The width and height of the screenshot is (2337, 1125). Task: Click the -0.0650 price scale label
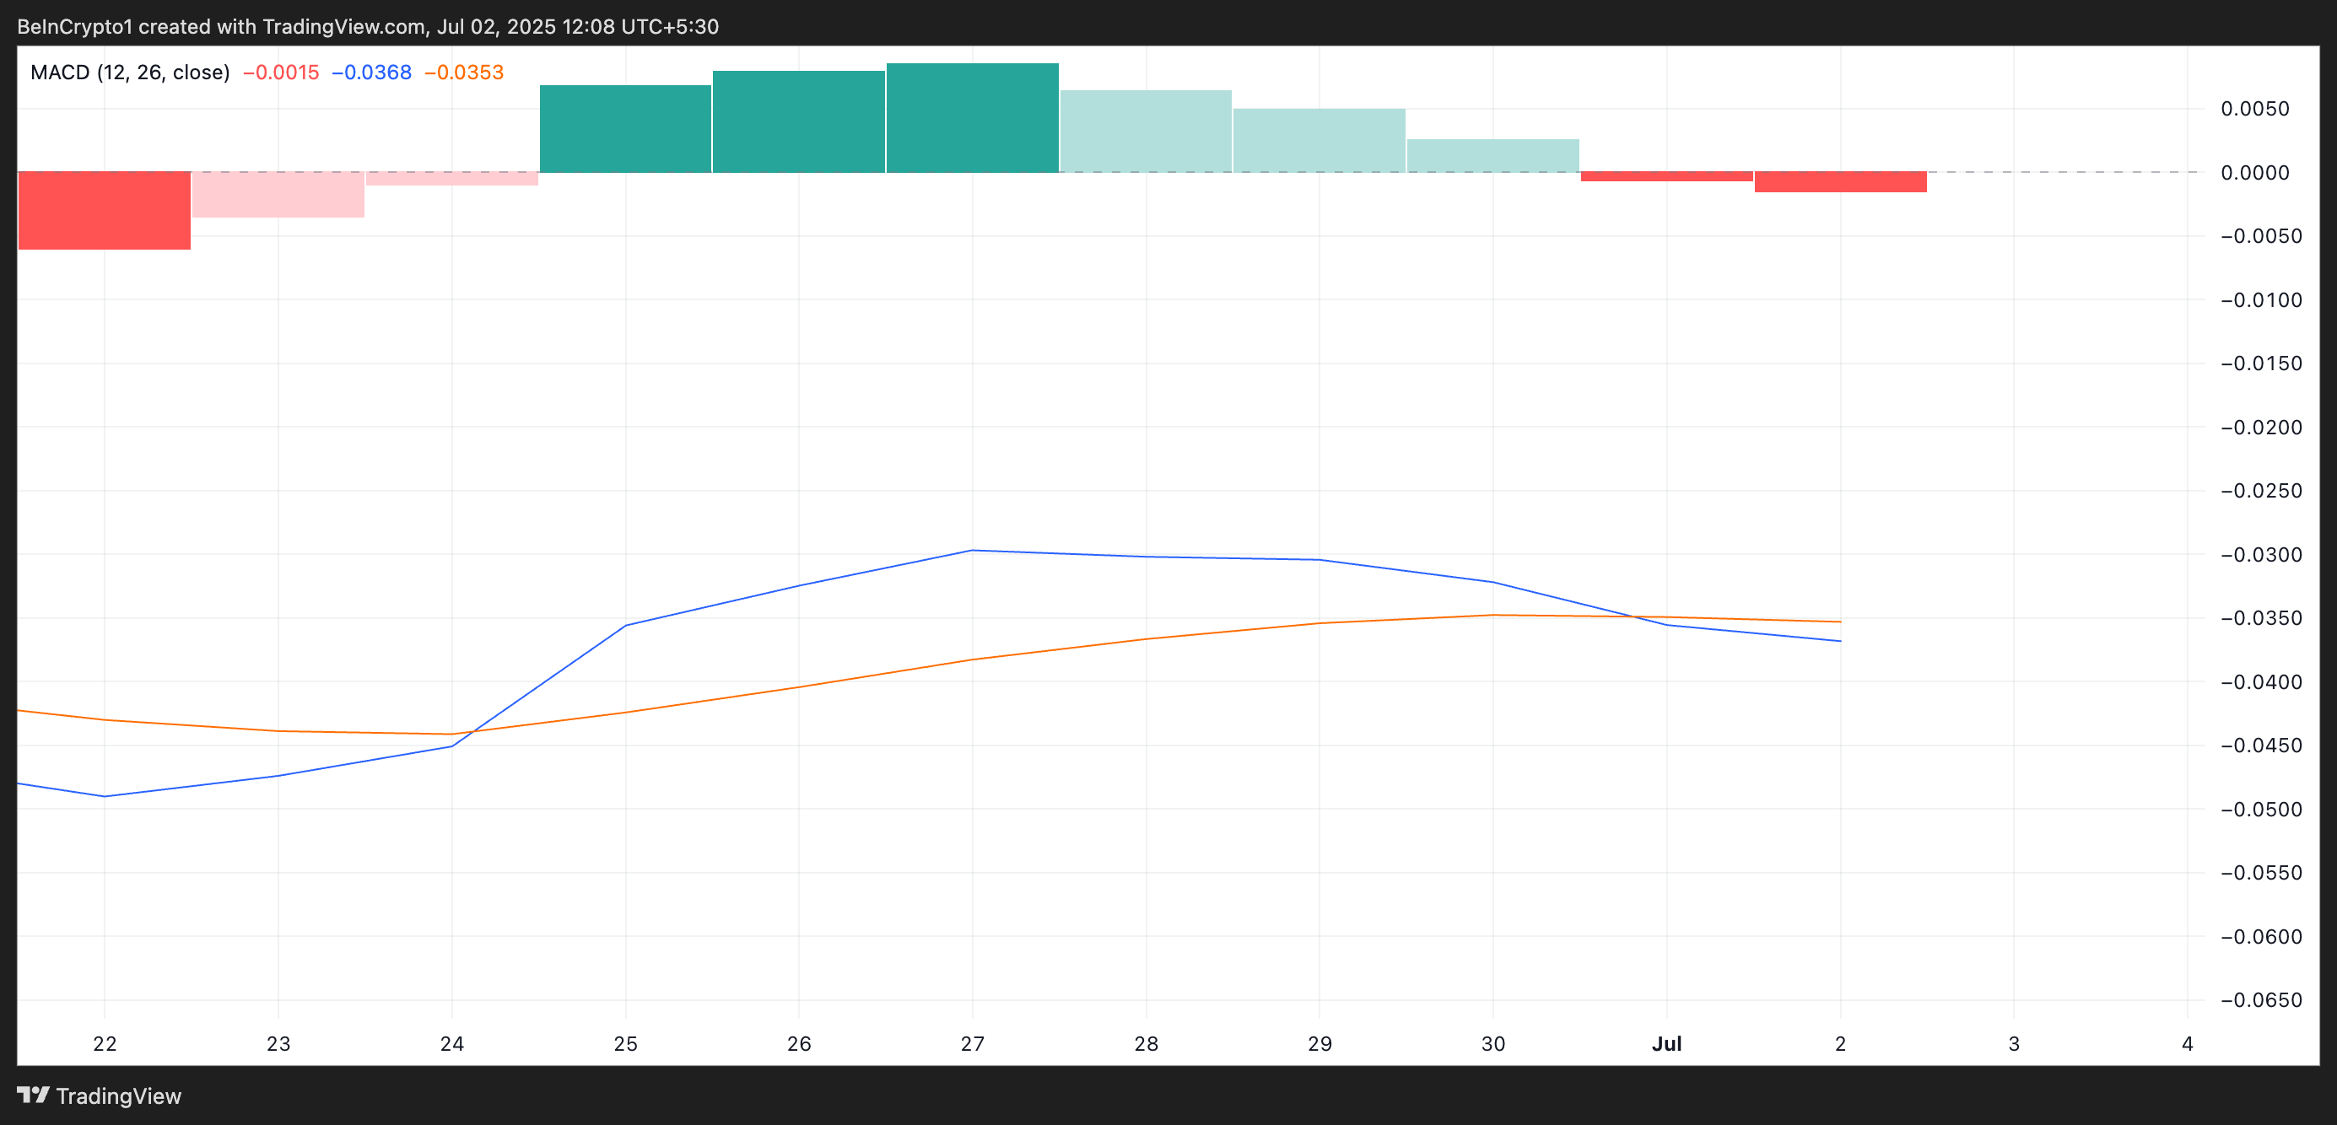pyautogui.click(x=2260, y=1000)
